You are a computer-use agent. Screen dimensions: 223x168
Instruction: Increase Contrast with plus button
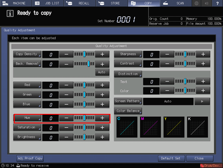(x=203, y=64)
